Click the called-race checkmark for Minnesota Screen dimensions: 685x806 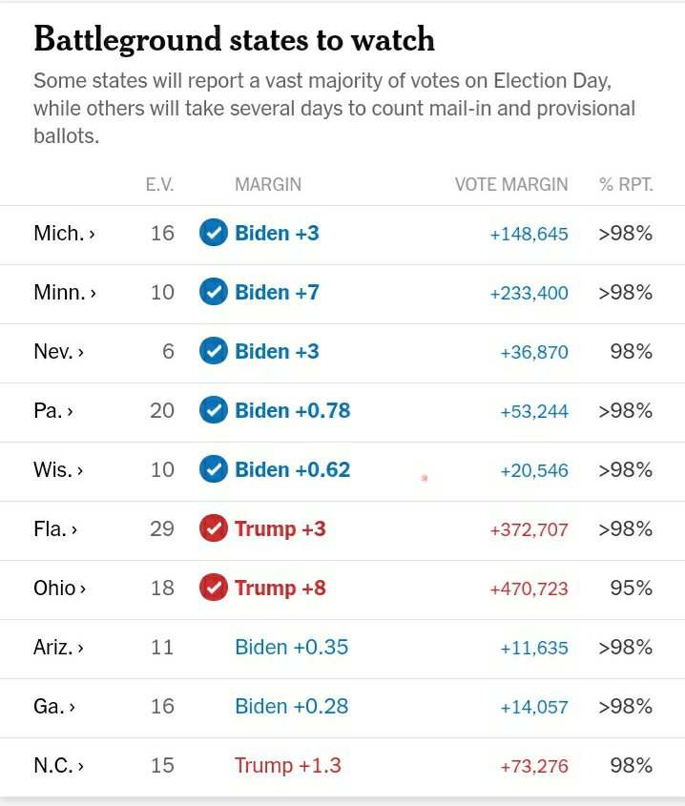(214, 292)
